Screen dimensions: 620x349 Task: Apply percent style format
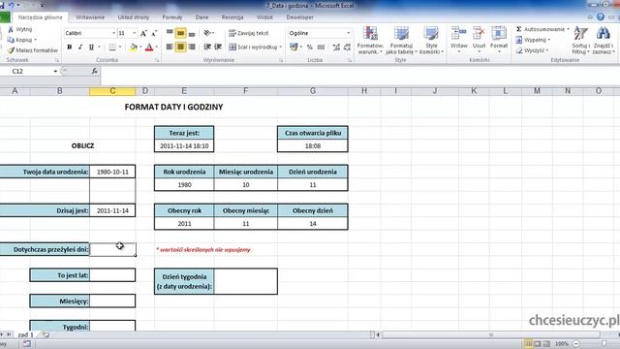(x=310, y=48)
